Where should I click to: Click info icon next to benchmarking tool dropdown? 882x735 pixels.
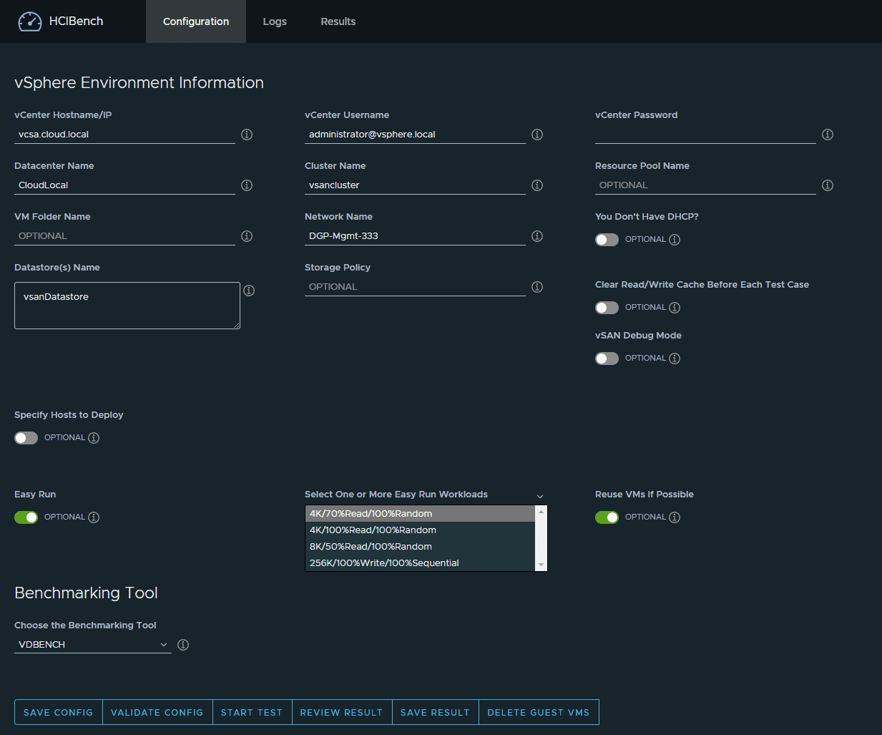point(183,645)
